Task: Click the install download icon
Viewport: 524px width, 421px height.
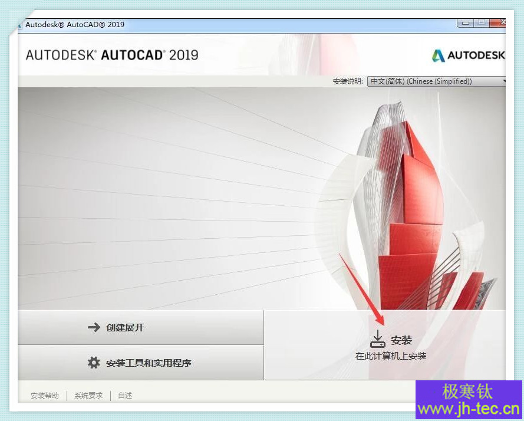Action: tap(378, 339)
